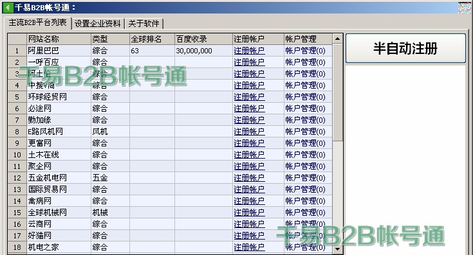Click the 全球排名 column header

pos(152,39)
